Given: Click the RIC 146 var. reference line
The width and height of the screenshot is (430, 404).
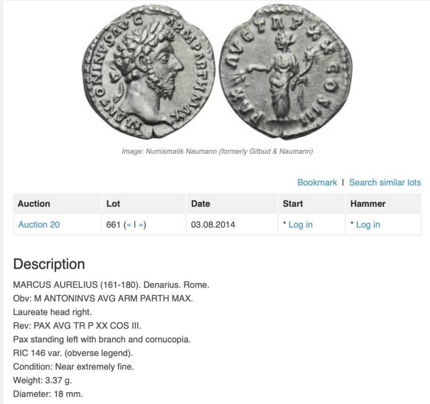Looking at the screenshot, I should pos(73,353).
